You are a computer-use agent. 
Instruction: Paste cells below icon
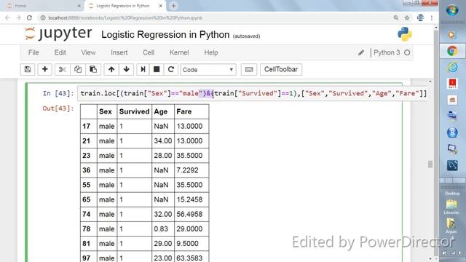coord(93,70)
